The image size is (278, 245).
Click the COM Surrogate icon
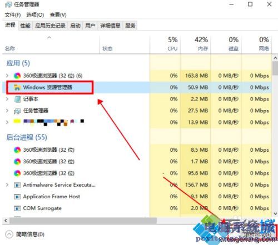tap(17, 208)
